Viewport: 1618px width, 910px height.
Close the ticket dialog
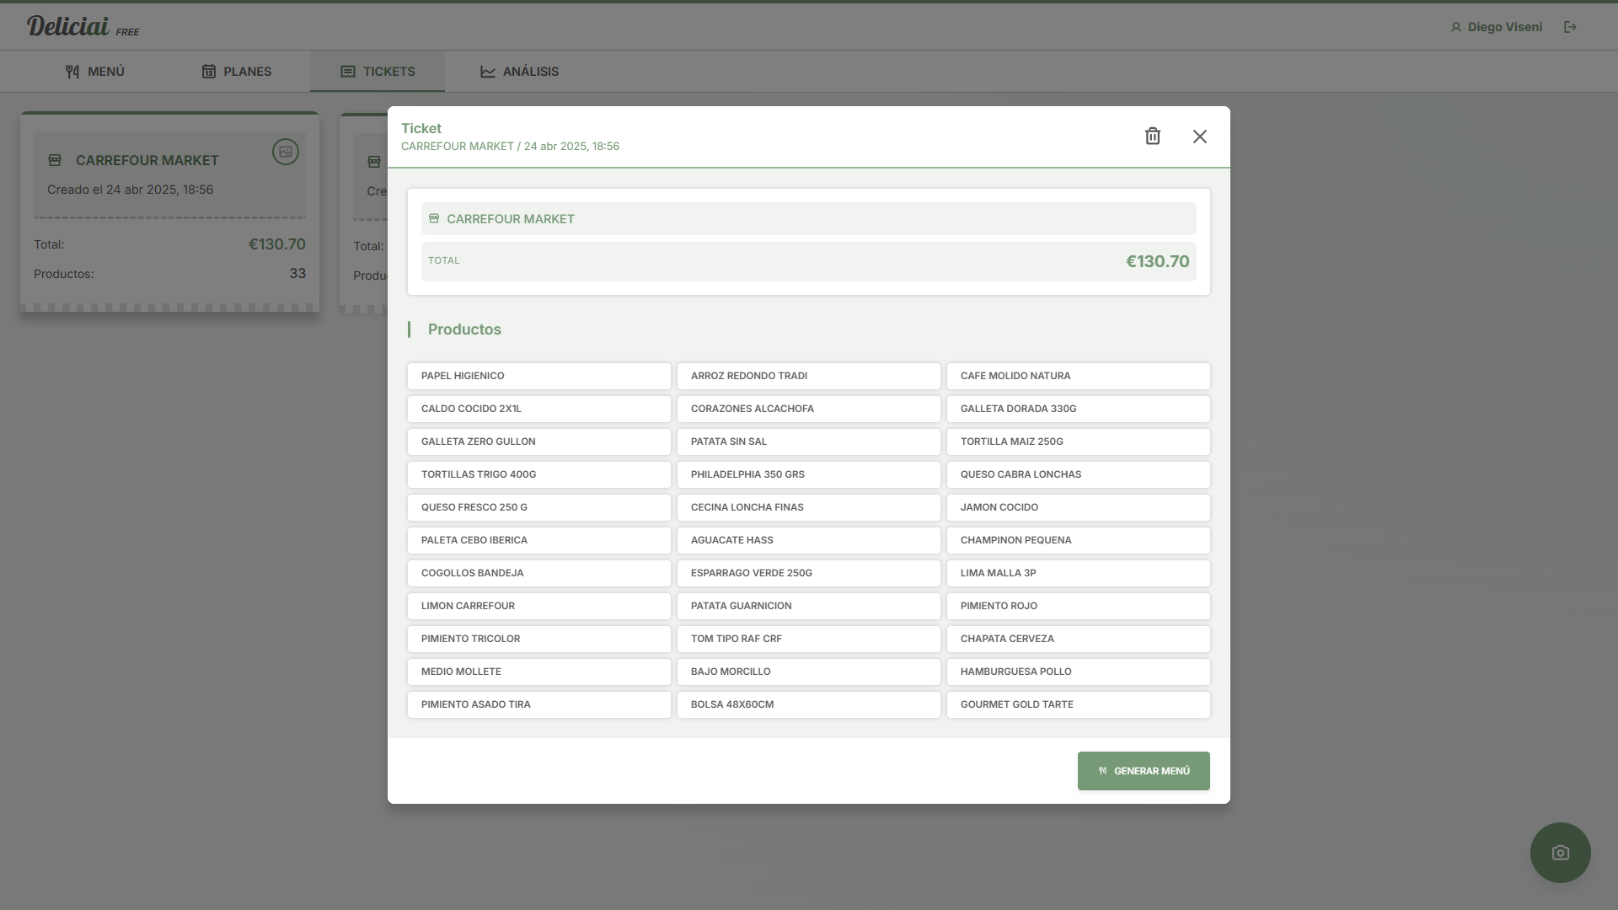coord(1199,136)
